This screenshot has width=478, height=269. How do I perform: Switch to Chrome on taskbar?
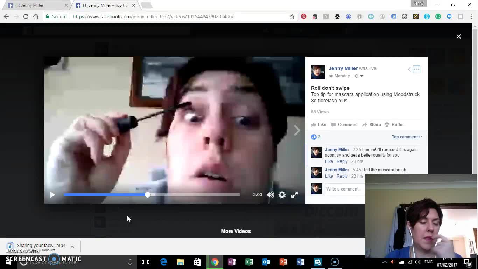coord(215,262)
